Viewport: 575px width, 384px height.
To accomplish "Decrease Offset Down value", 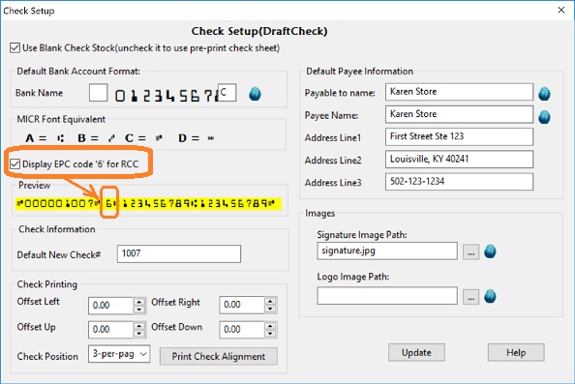I will point(270,334).
